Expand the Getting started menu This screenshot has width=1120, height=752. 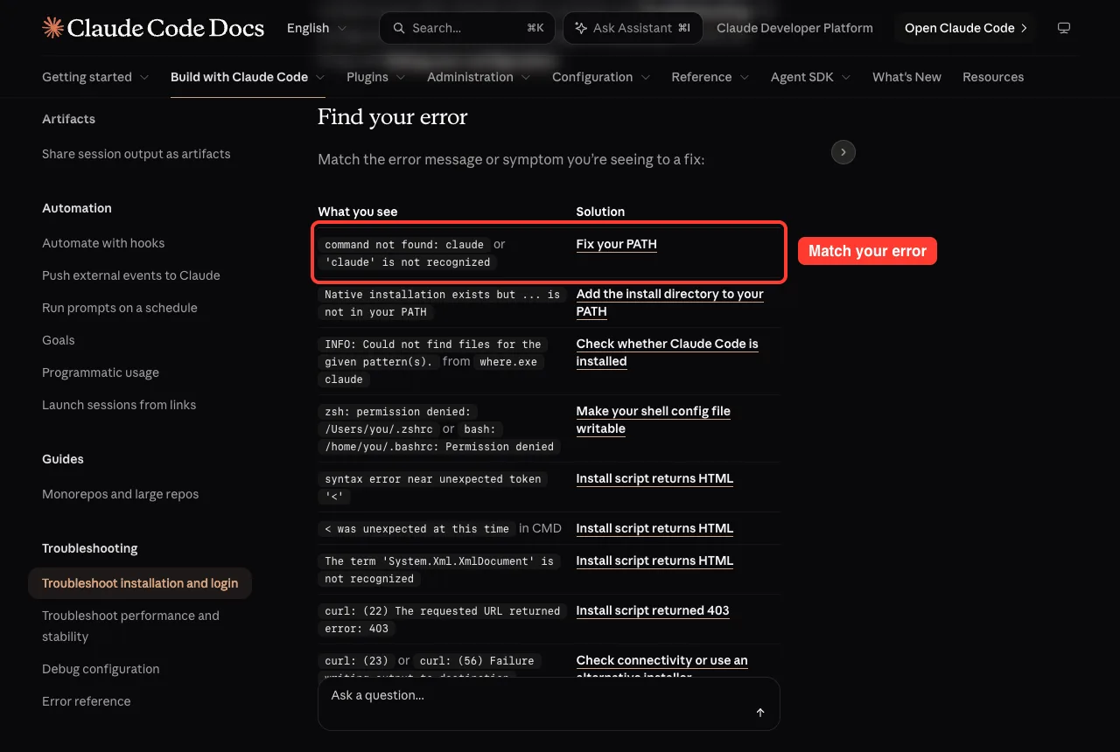[95, 77]
